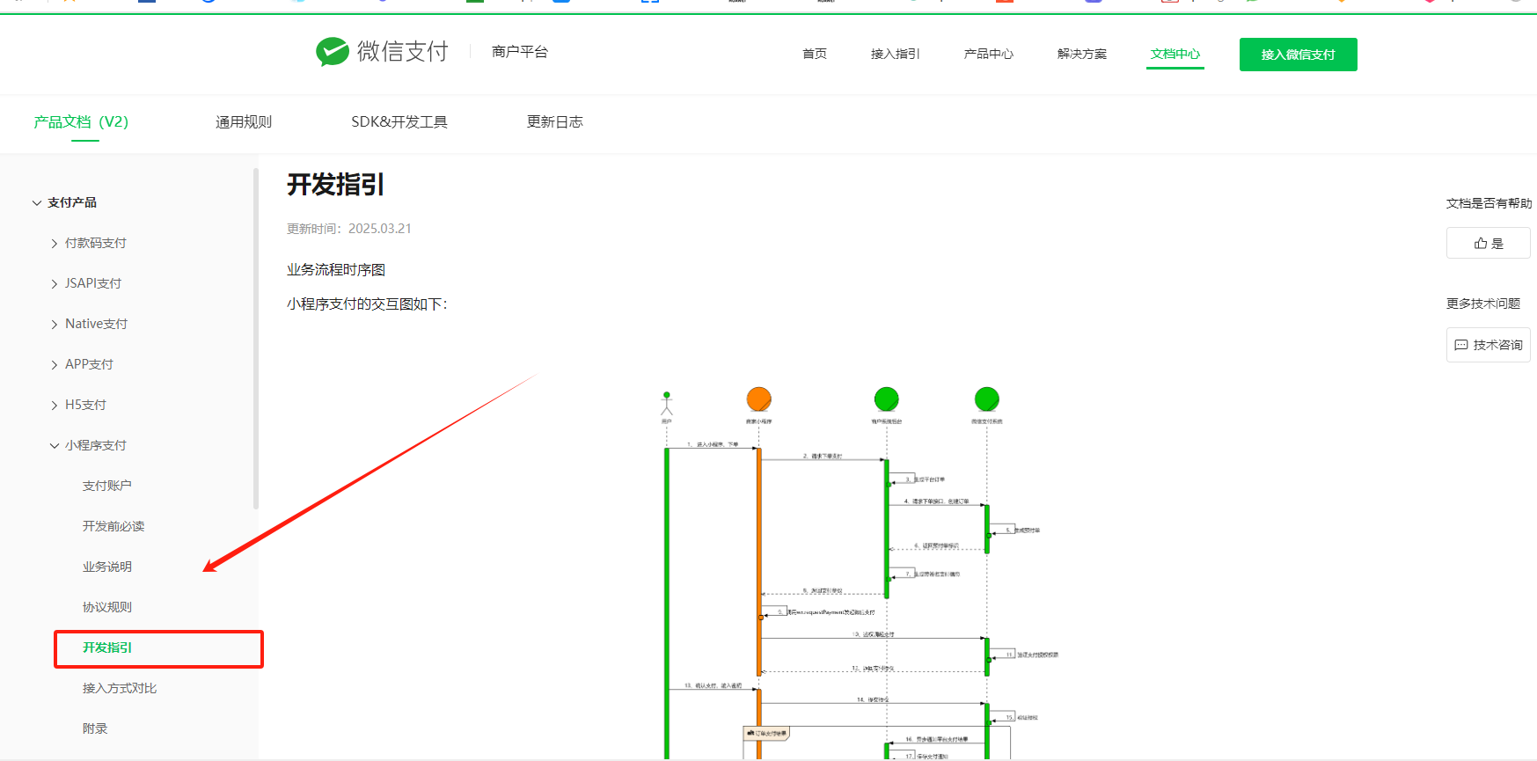Switch to SDK&开发工具 tab

click(x=399, y=121)
